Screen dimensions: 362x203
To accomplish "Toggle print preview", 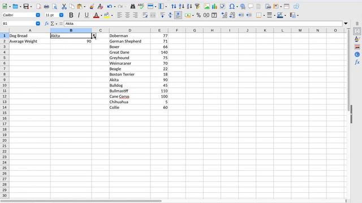I will coord(54,6).
